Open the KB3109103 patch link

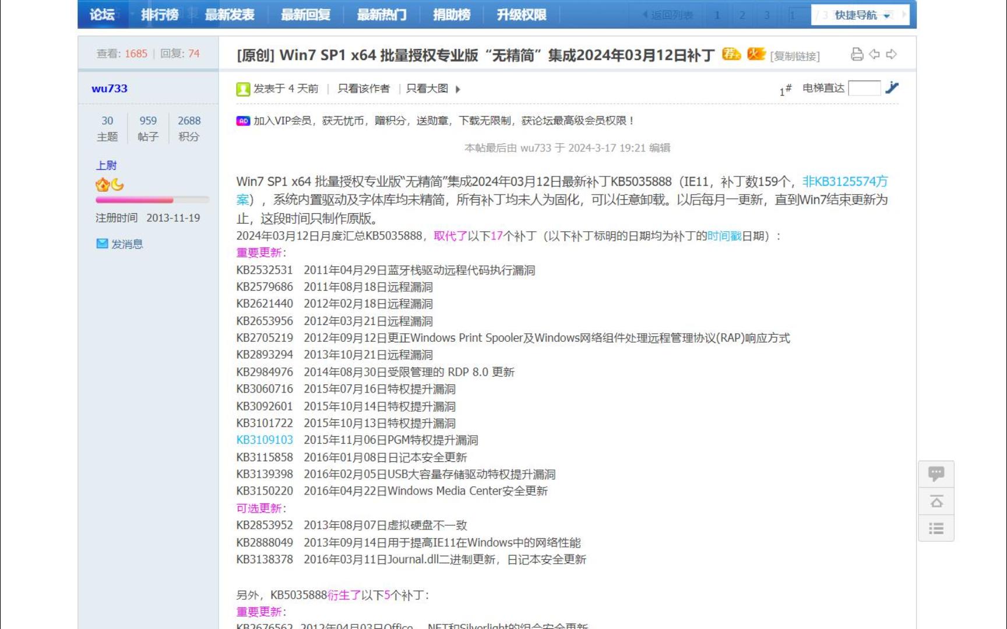(265, 440)
